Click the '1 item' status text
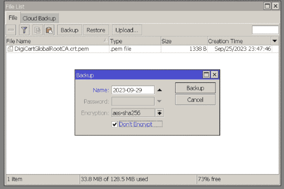This screenshot has width=284, height=189. [x=15, y=179]
